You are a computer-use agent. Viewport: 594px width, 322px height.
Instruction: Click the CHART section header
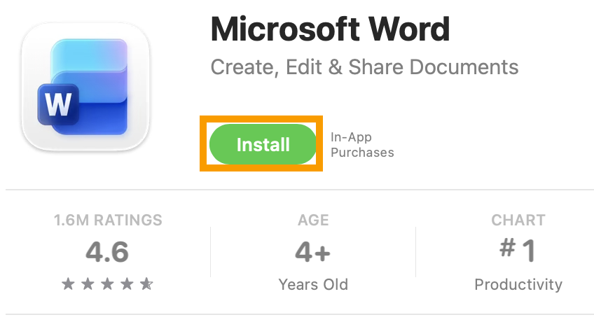pos(518,220)
